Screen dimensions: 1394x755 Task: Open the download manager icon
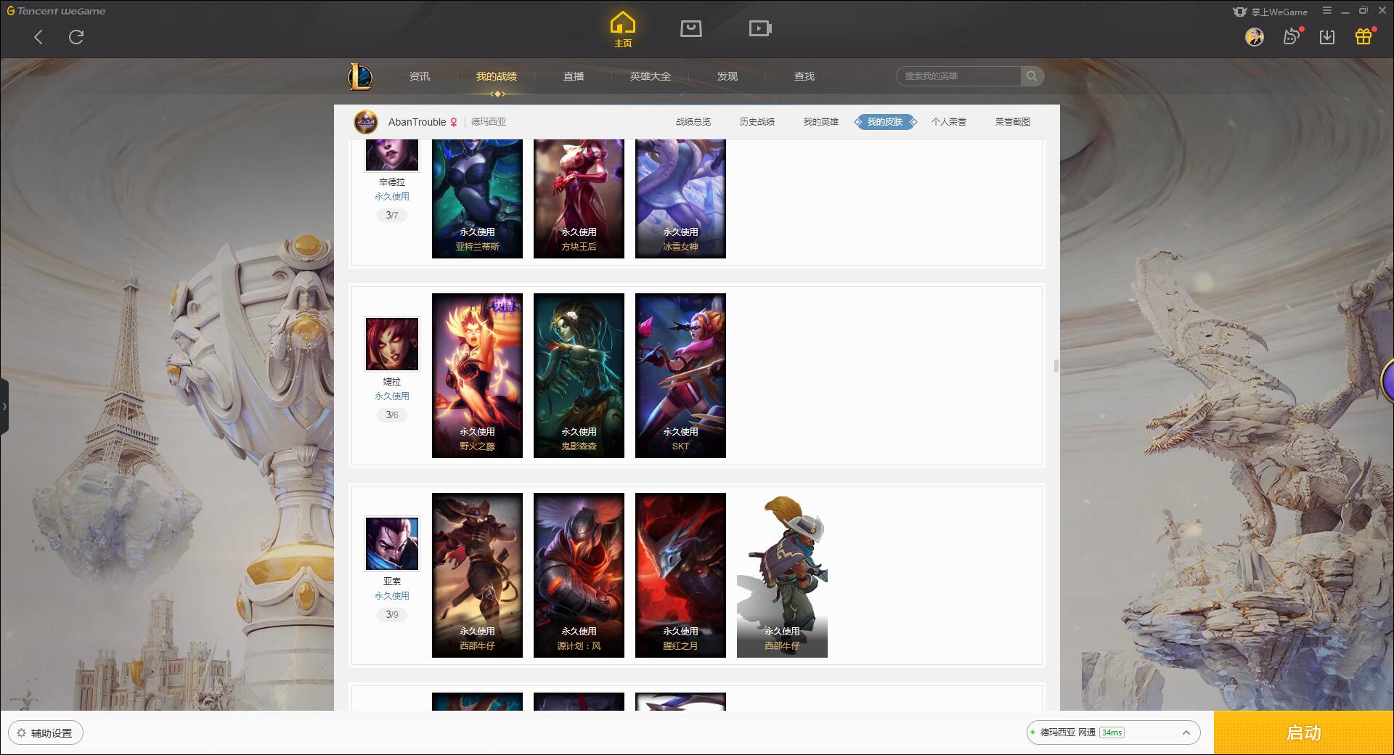(x=1327, y=37)
